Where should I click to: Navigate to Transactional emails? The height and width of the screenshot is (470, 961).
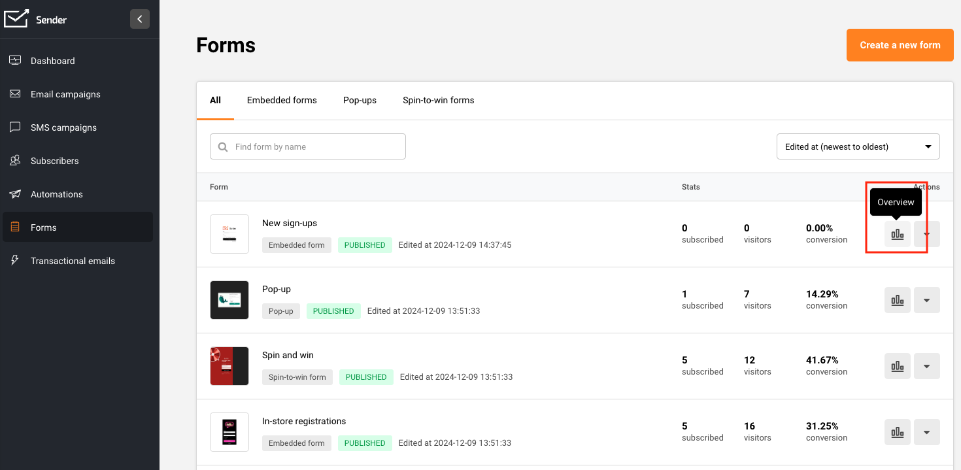coord(73,261)
